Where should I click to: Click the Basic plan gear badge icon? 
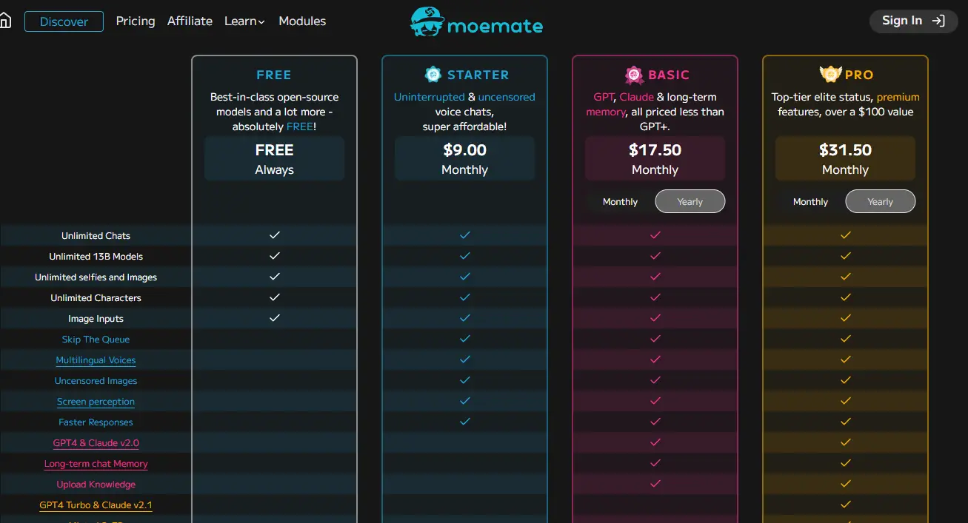tap(633, 74)
